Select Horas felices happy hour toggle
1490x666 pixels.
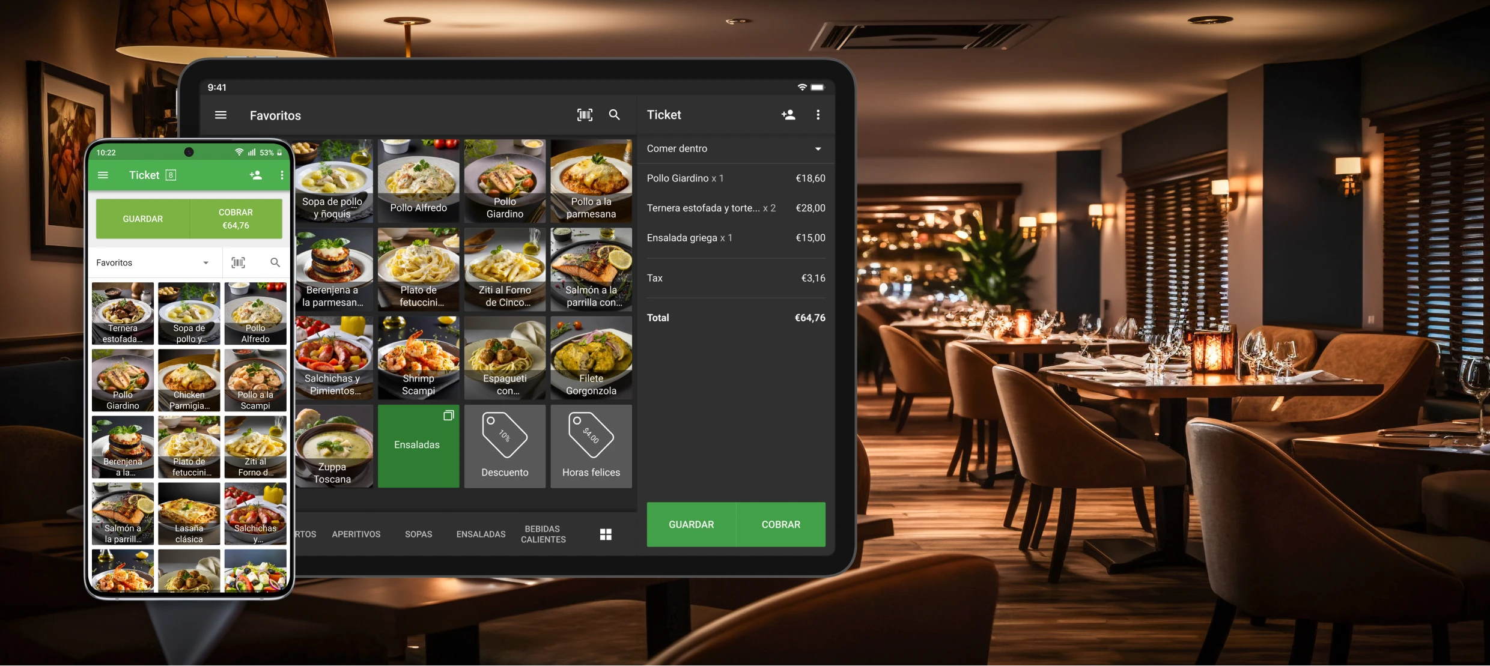tap(590, 444)
